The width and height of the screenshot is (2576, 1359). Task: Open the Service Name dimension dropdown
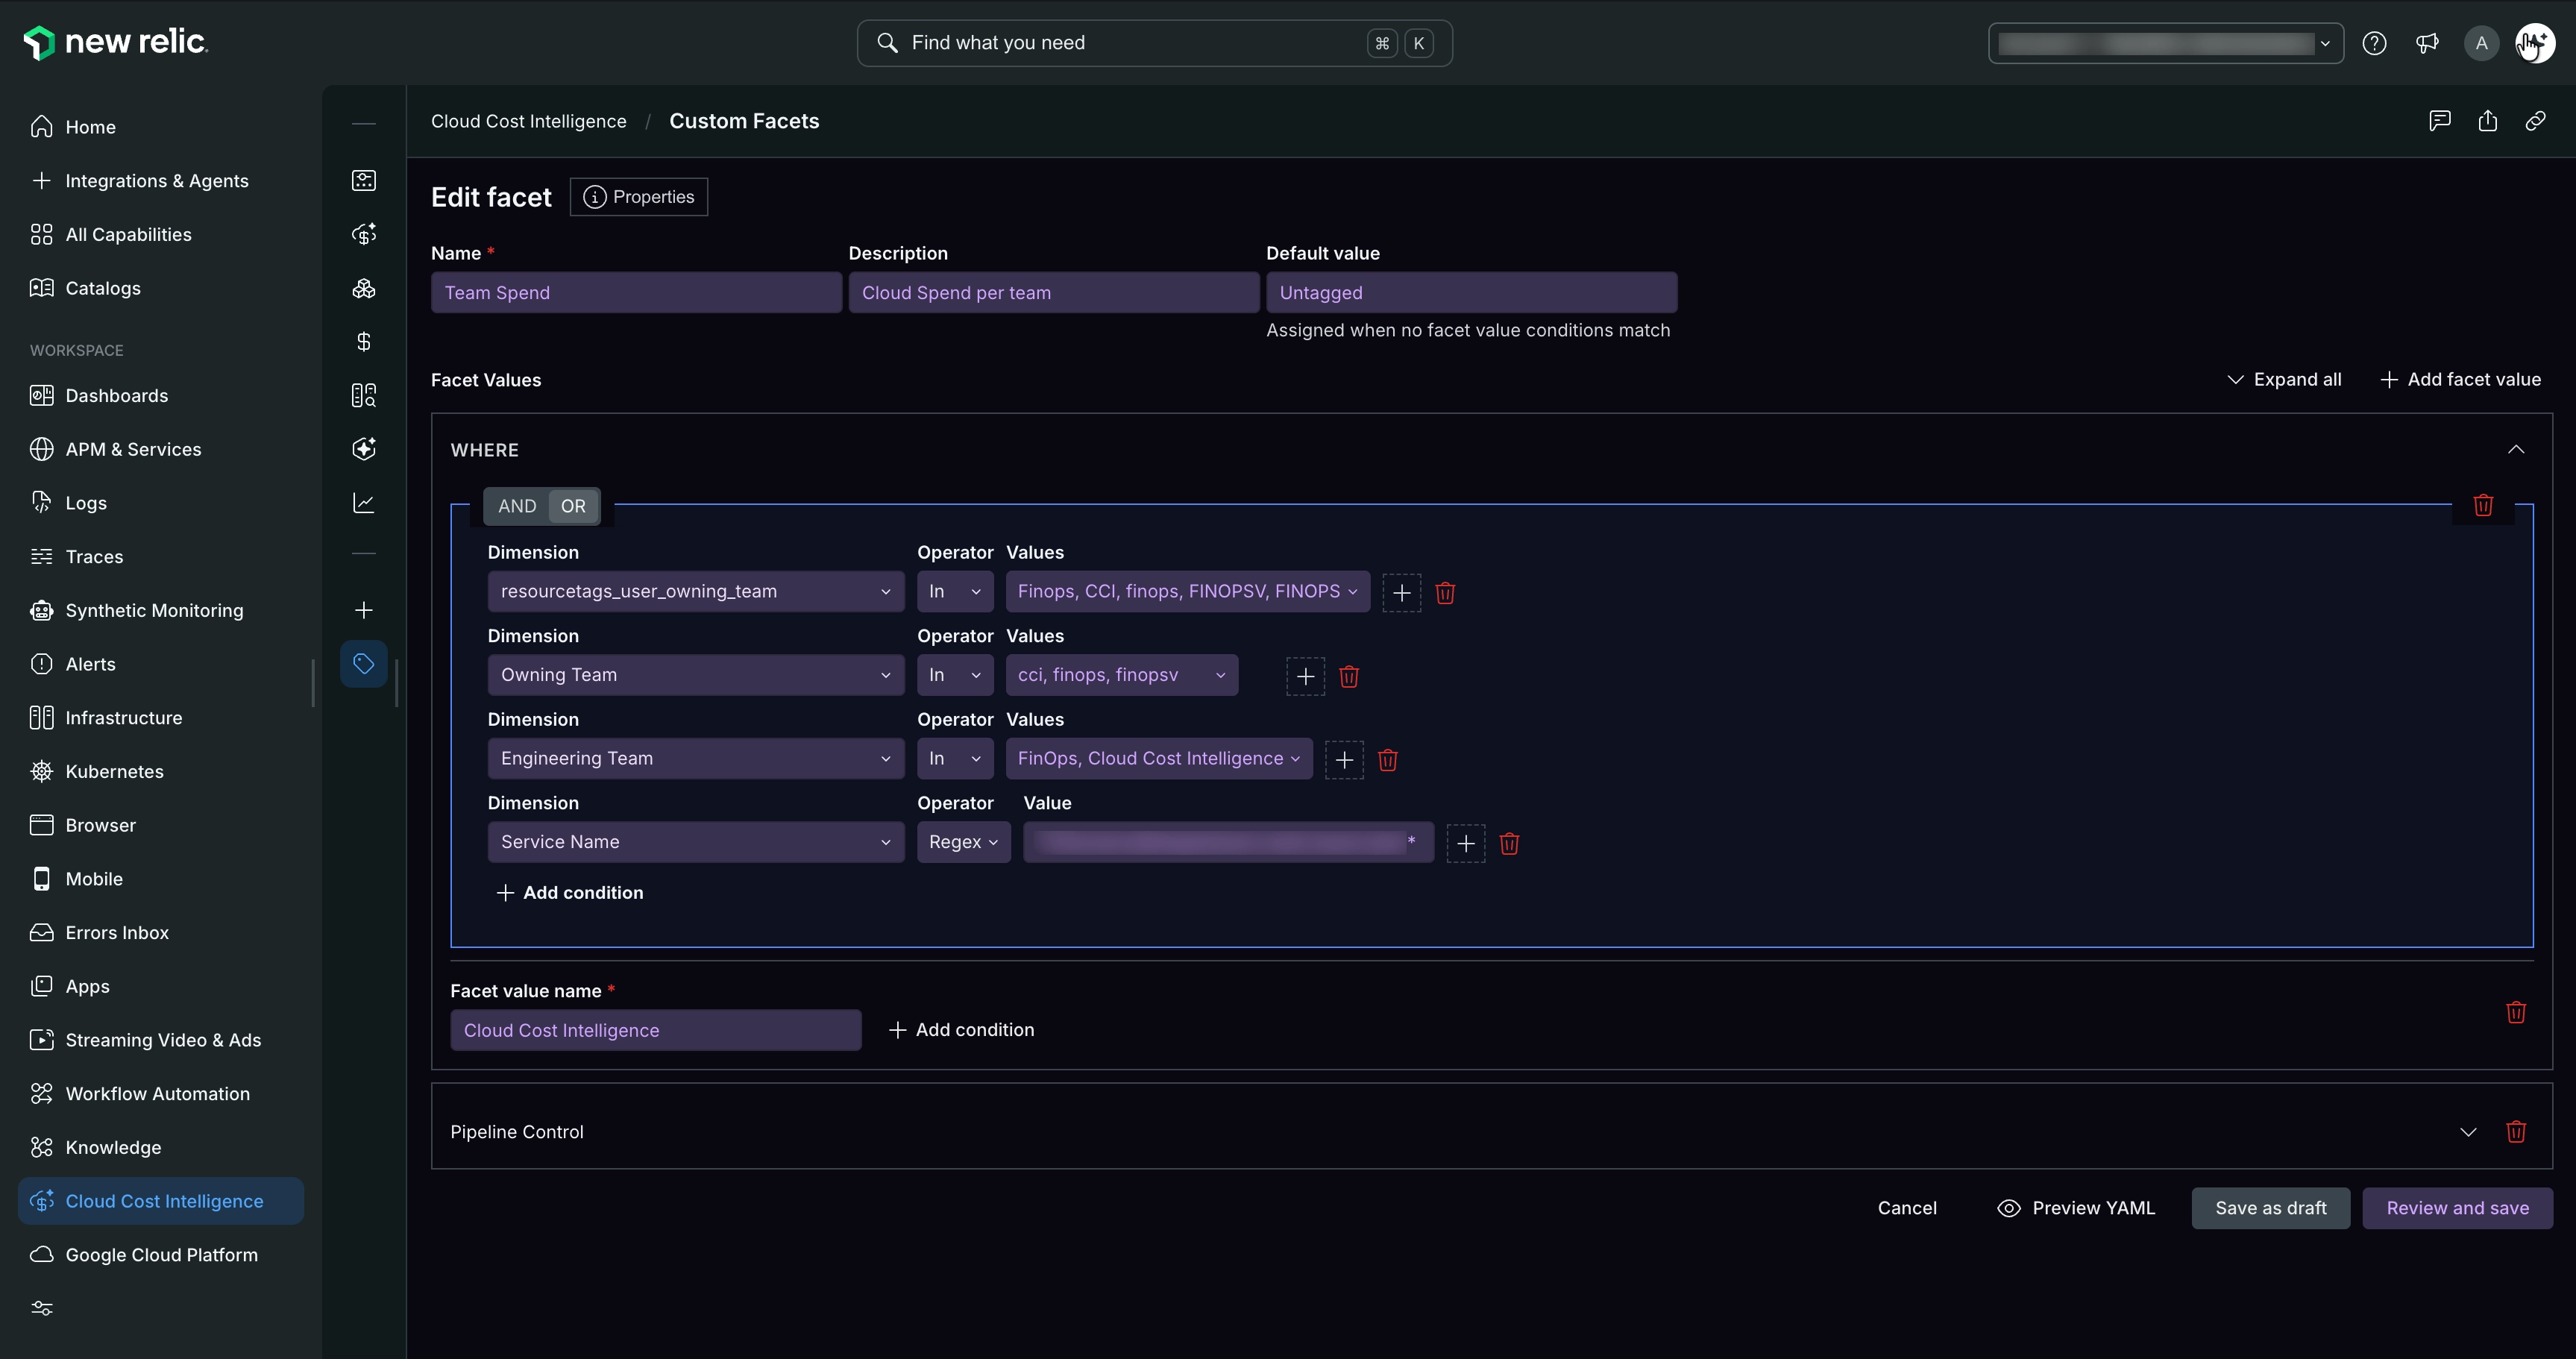point(696,842)
